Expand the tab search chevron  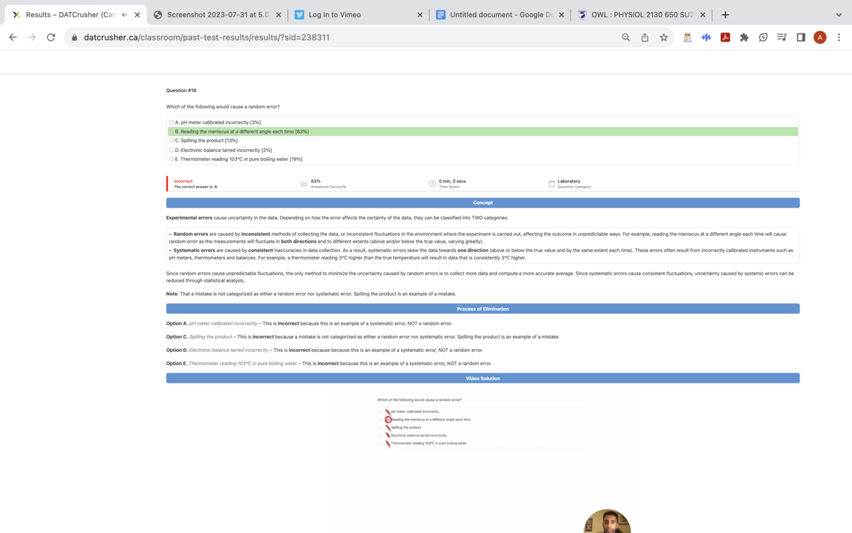click(x=839, y=15)
